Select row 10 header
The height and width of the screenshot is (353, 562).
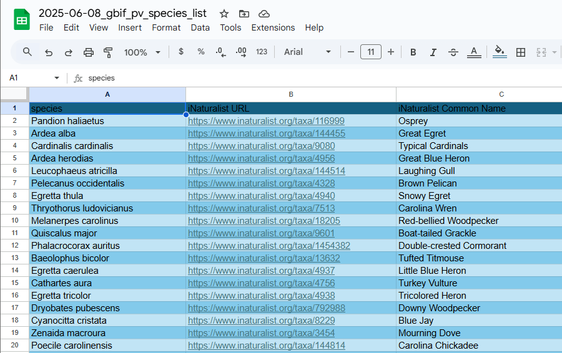(x=15, y=221)
